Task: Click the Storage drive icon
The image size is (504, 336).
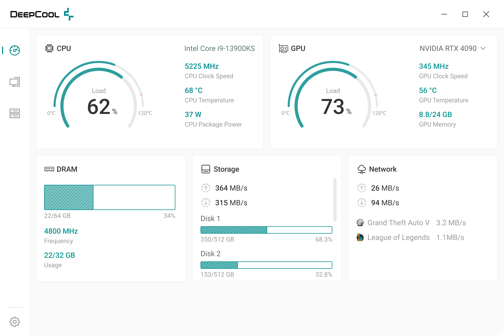Action: [206, 169]
